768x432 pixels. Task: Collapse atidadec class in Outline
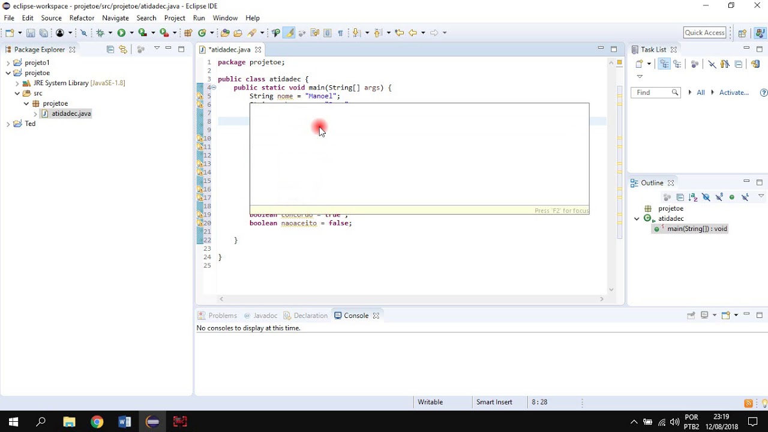click(x=637, y=218)
